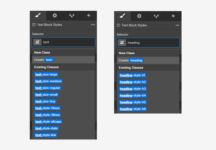
Task: Click 'Text Block Styles' title in right panel
Action: point(134,25)
